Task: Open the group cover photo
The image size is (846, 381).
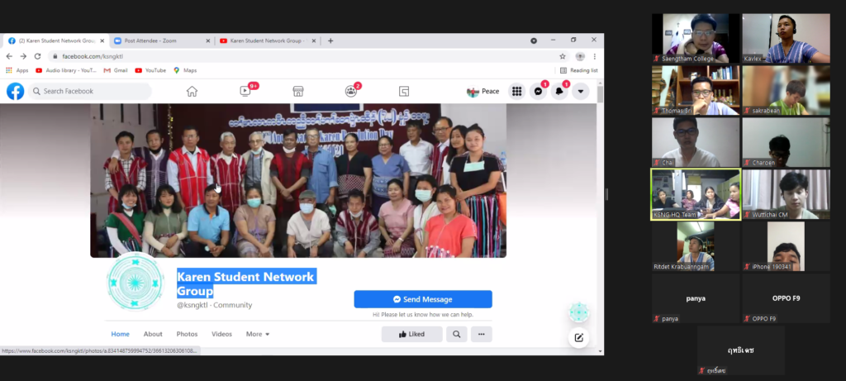Action: (297, 180)
